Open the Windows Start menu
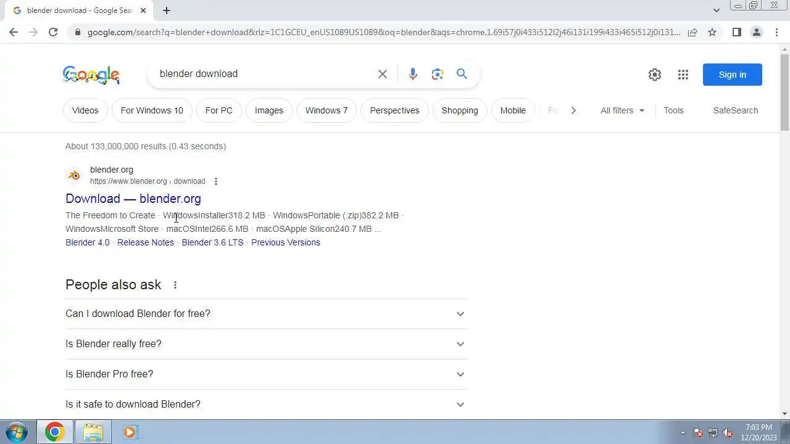Screen dimensions: 790x444 tap(15, 432)
